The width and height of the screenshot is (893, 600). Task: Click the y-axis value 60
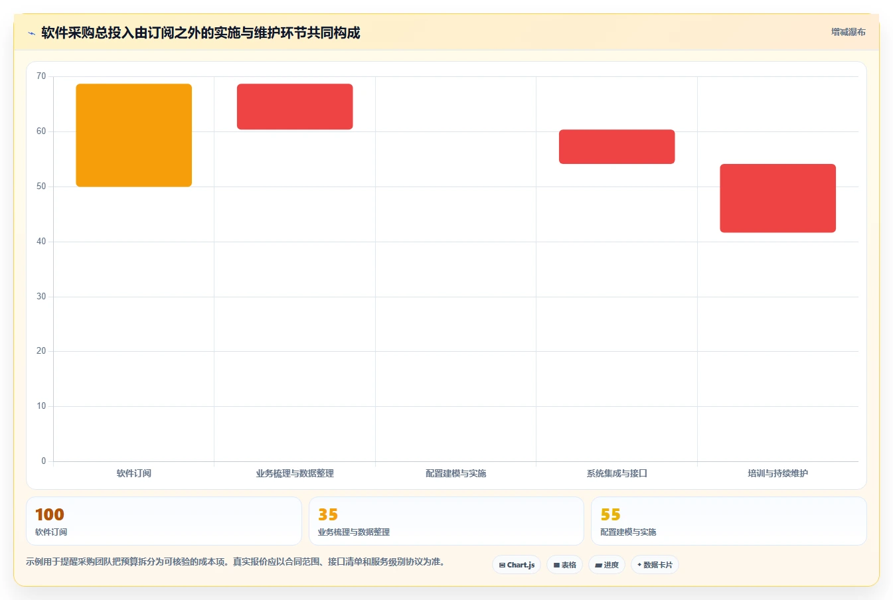41,131
